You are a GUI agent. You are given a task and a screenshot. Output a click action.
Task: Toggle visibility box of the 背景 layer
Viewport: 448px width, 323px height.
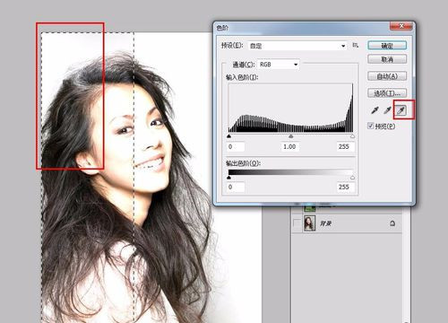(297, 223)
